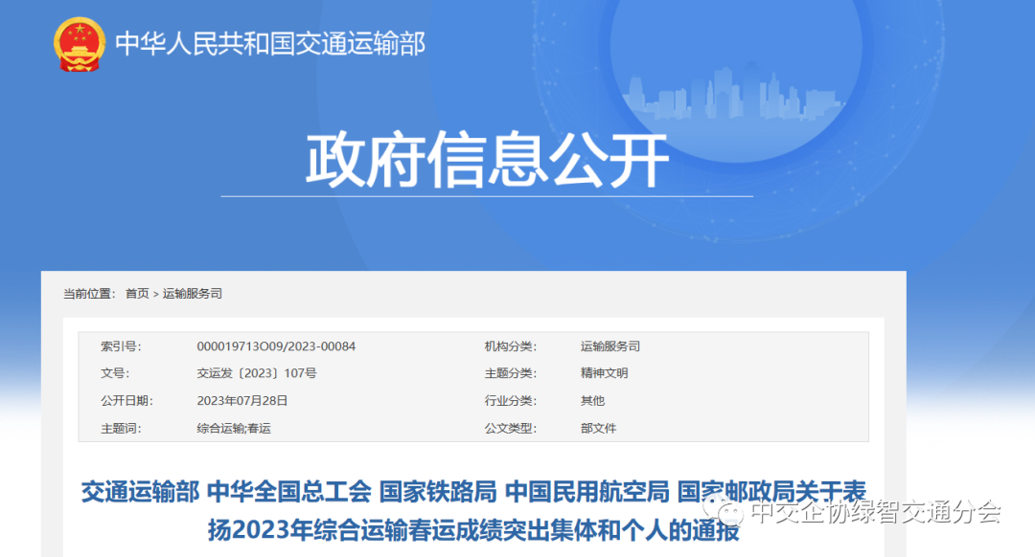Click the 当前位置 breadcrumb label
Image resolution: width=1035 pixels, height=557 pixels.
(89, 294)
